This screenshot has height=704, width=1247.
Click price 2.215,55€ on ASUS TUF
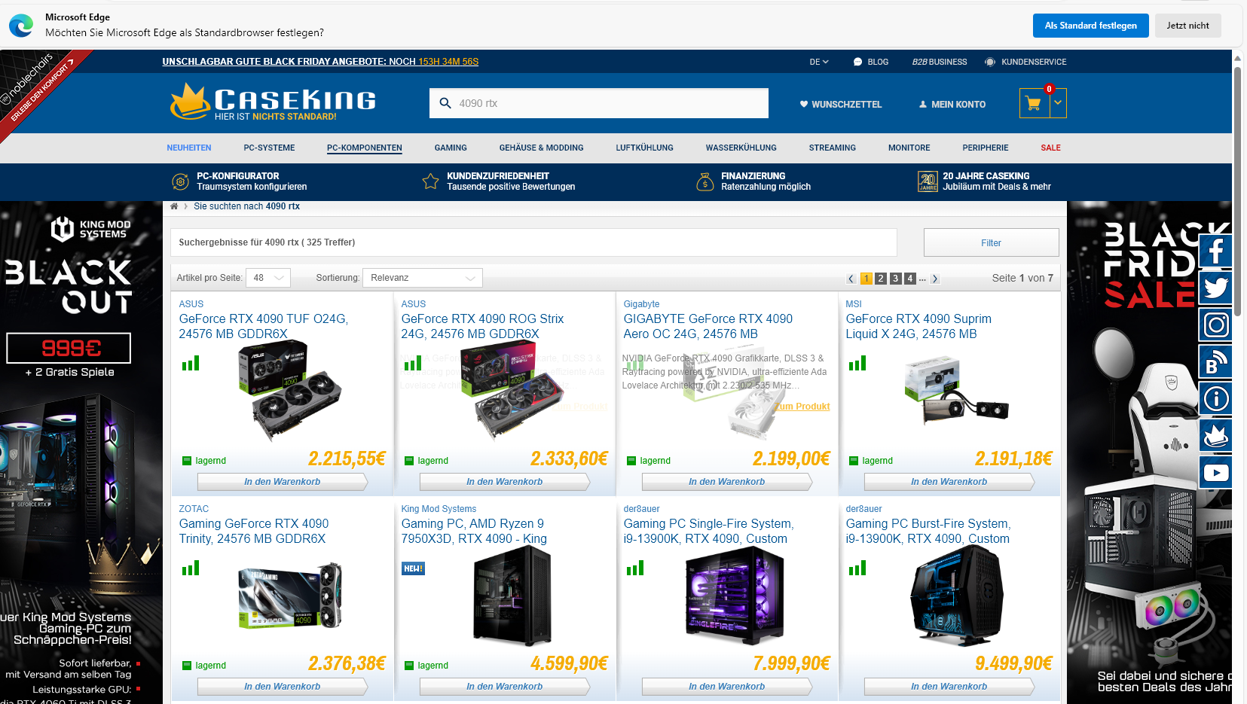point(347,459)
